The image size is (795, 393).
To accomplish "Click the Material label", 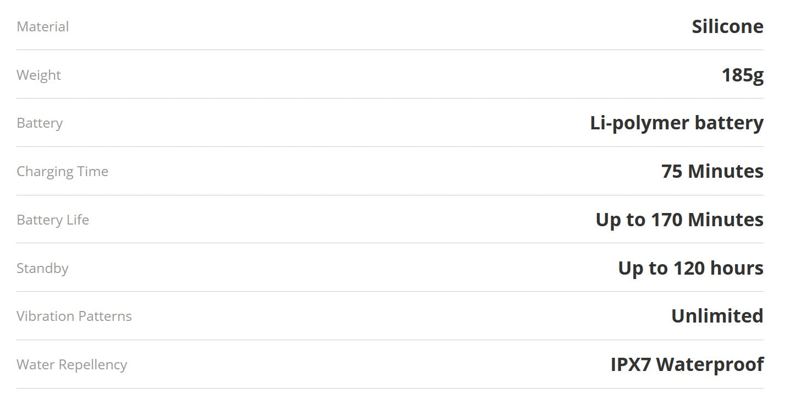I will (x=43, y=26).
